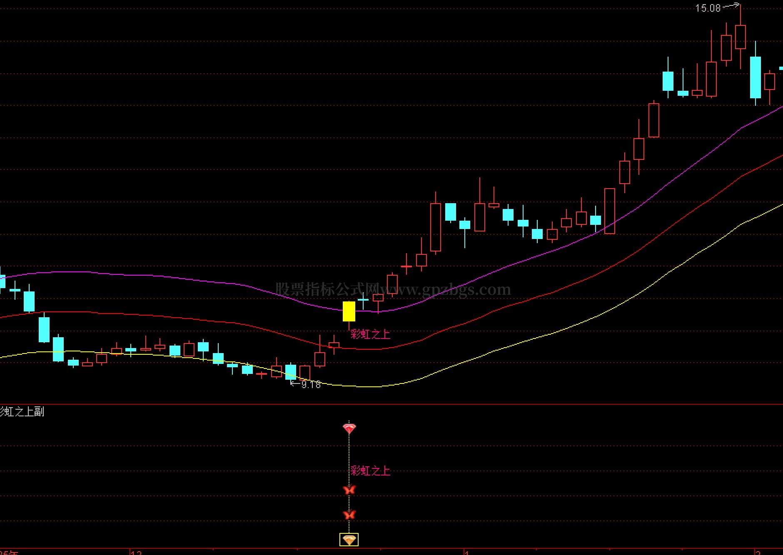Viewport: 783px width, 555px height.
Task: Click the lower red butterfly marker
Action: coord(349,515)
